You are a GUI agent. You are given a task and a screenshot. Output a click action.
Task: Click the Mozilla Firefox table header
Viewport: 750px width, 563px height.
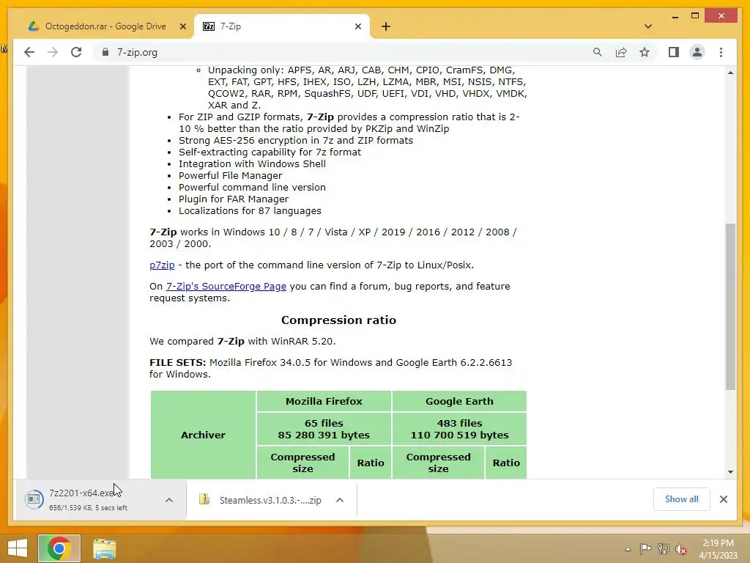[x=324, y=401]
